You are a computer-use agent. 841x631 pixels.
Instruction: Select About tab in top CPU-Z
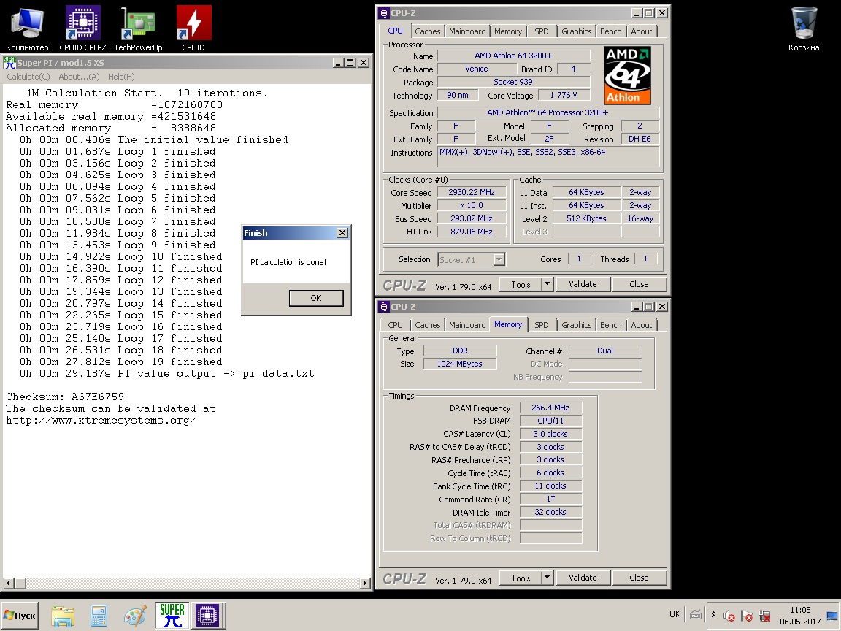tap(642, 31)
